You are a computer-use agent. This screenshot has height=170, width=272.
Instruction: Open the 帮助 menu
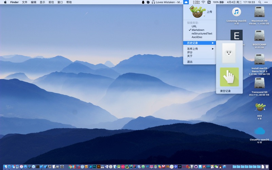pyautogui.click(x=69, y=2)
